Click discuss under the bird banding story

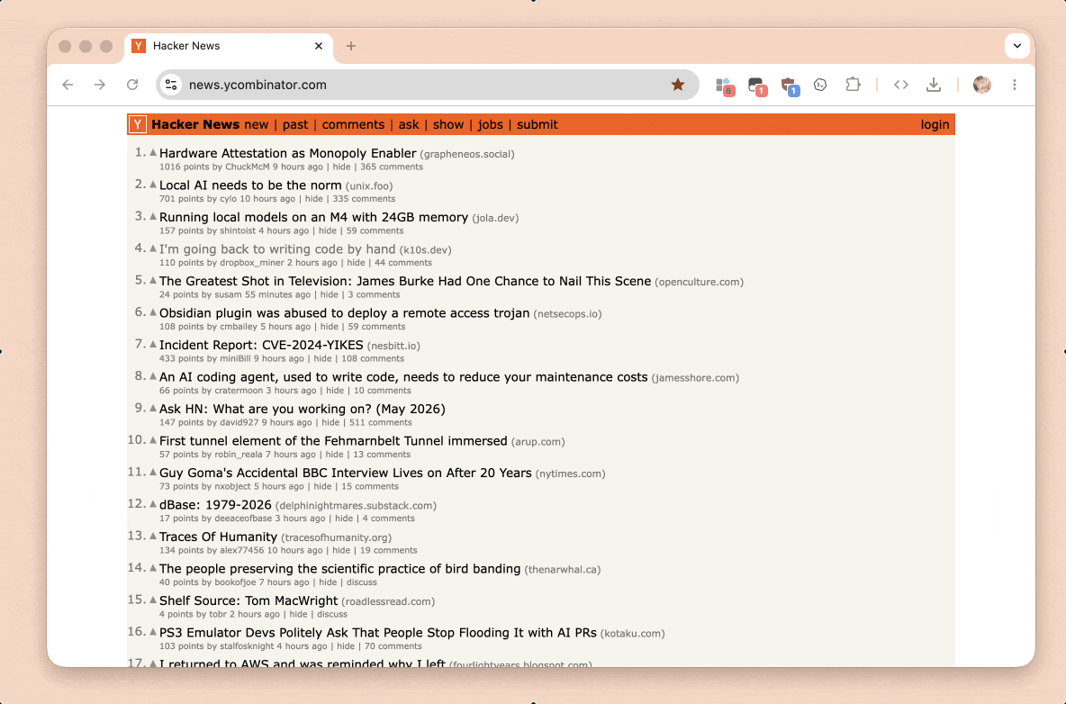(362, 582)
